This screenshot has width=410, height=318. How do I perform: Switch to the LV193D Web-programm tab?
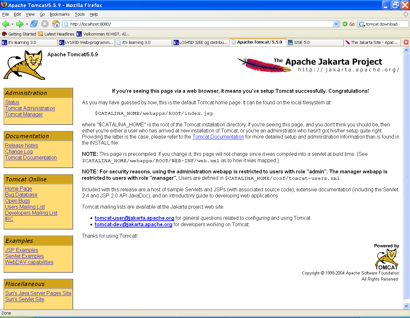86,42
